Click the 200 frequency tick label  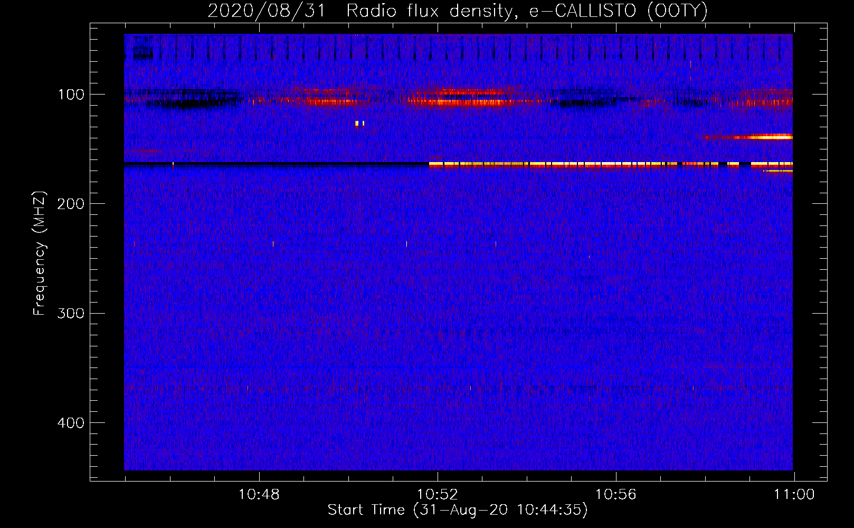click(71, 204)
